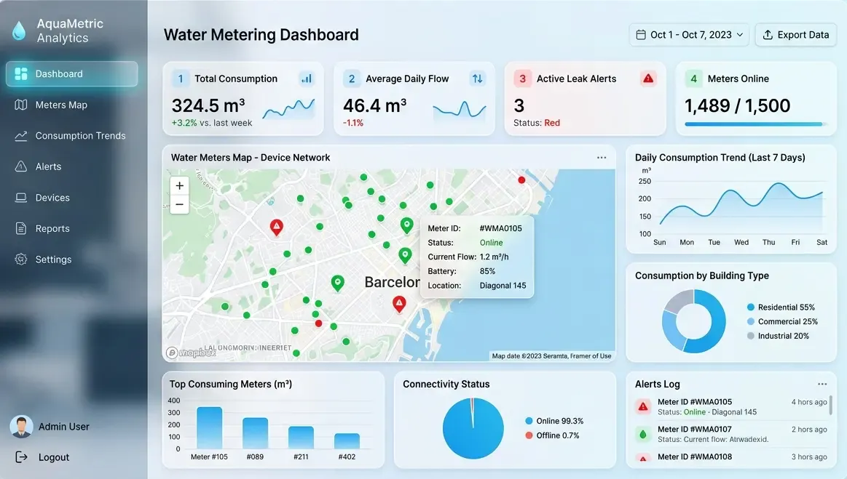
Task: Zoom out on the map with minus button
Action: coord(179,204)
